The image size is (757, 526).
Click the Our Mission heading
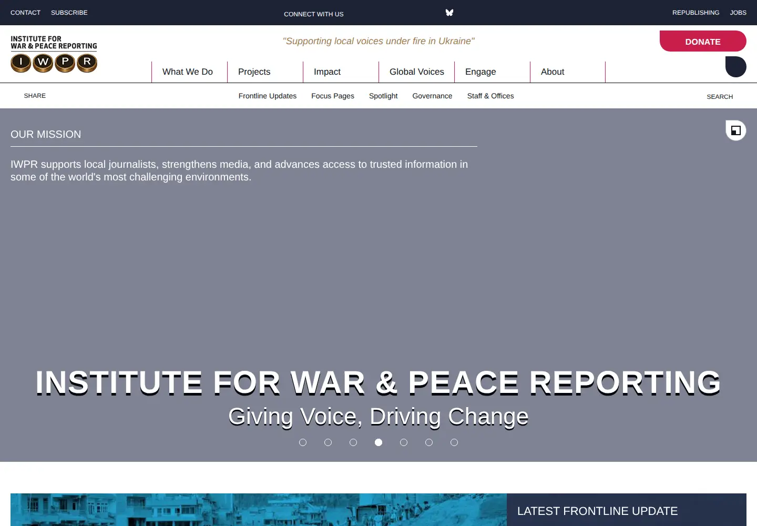pos(46,134)
